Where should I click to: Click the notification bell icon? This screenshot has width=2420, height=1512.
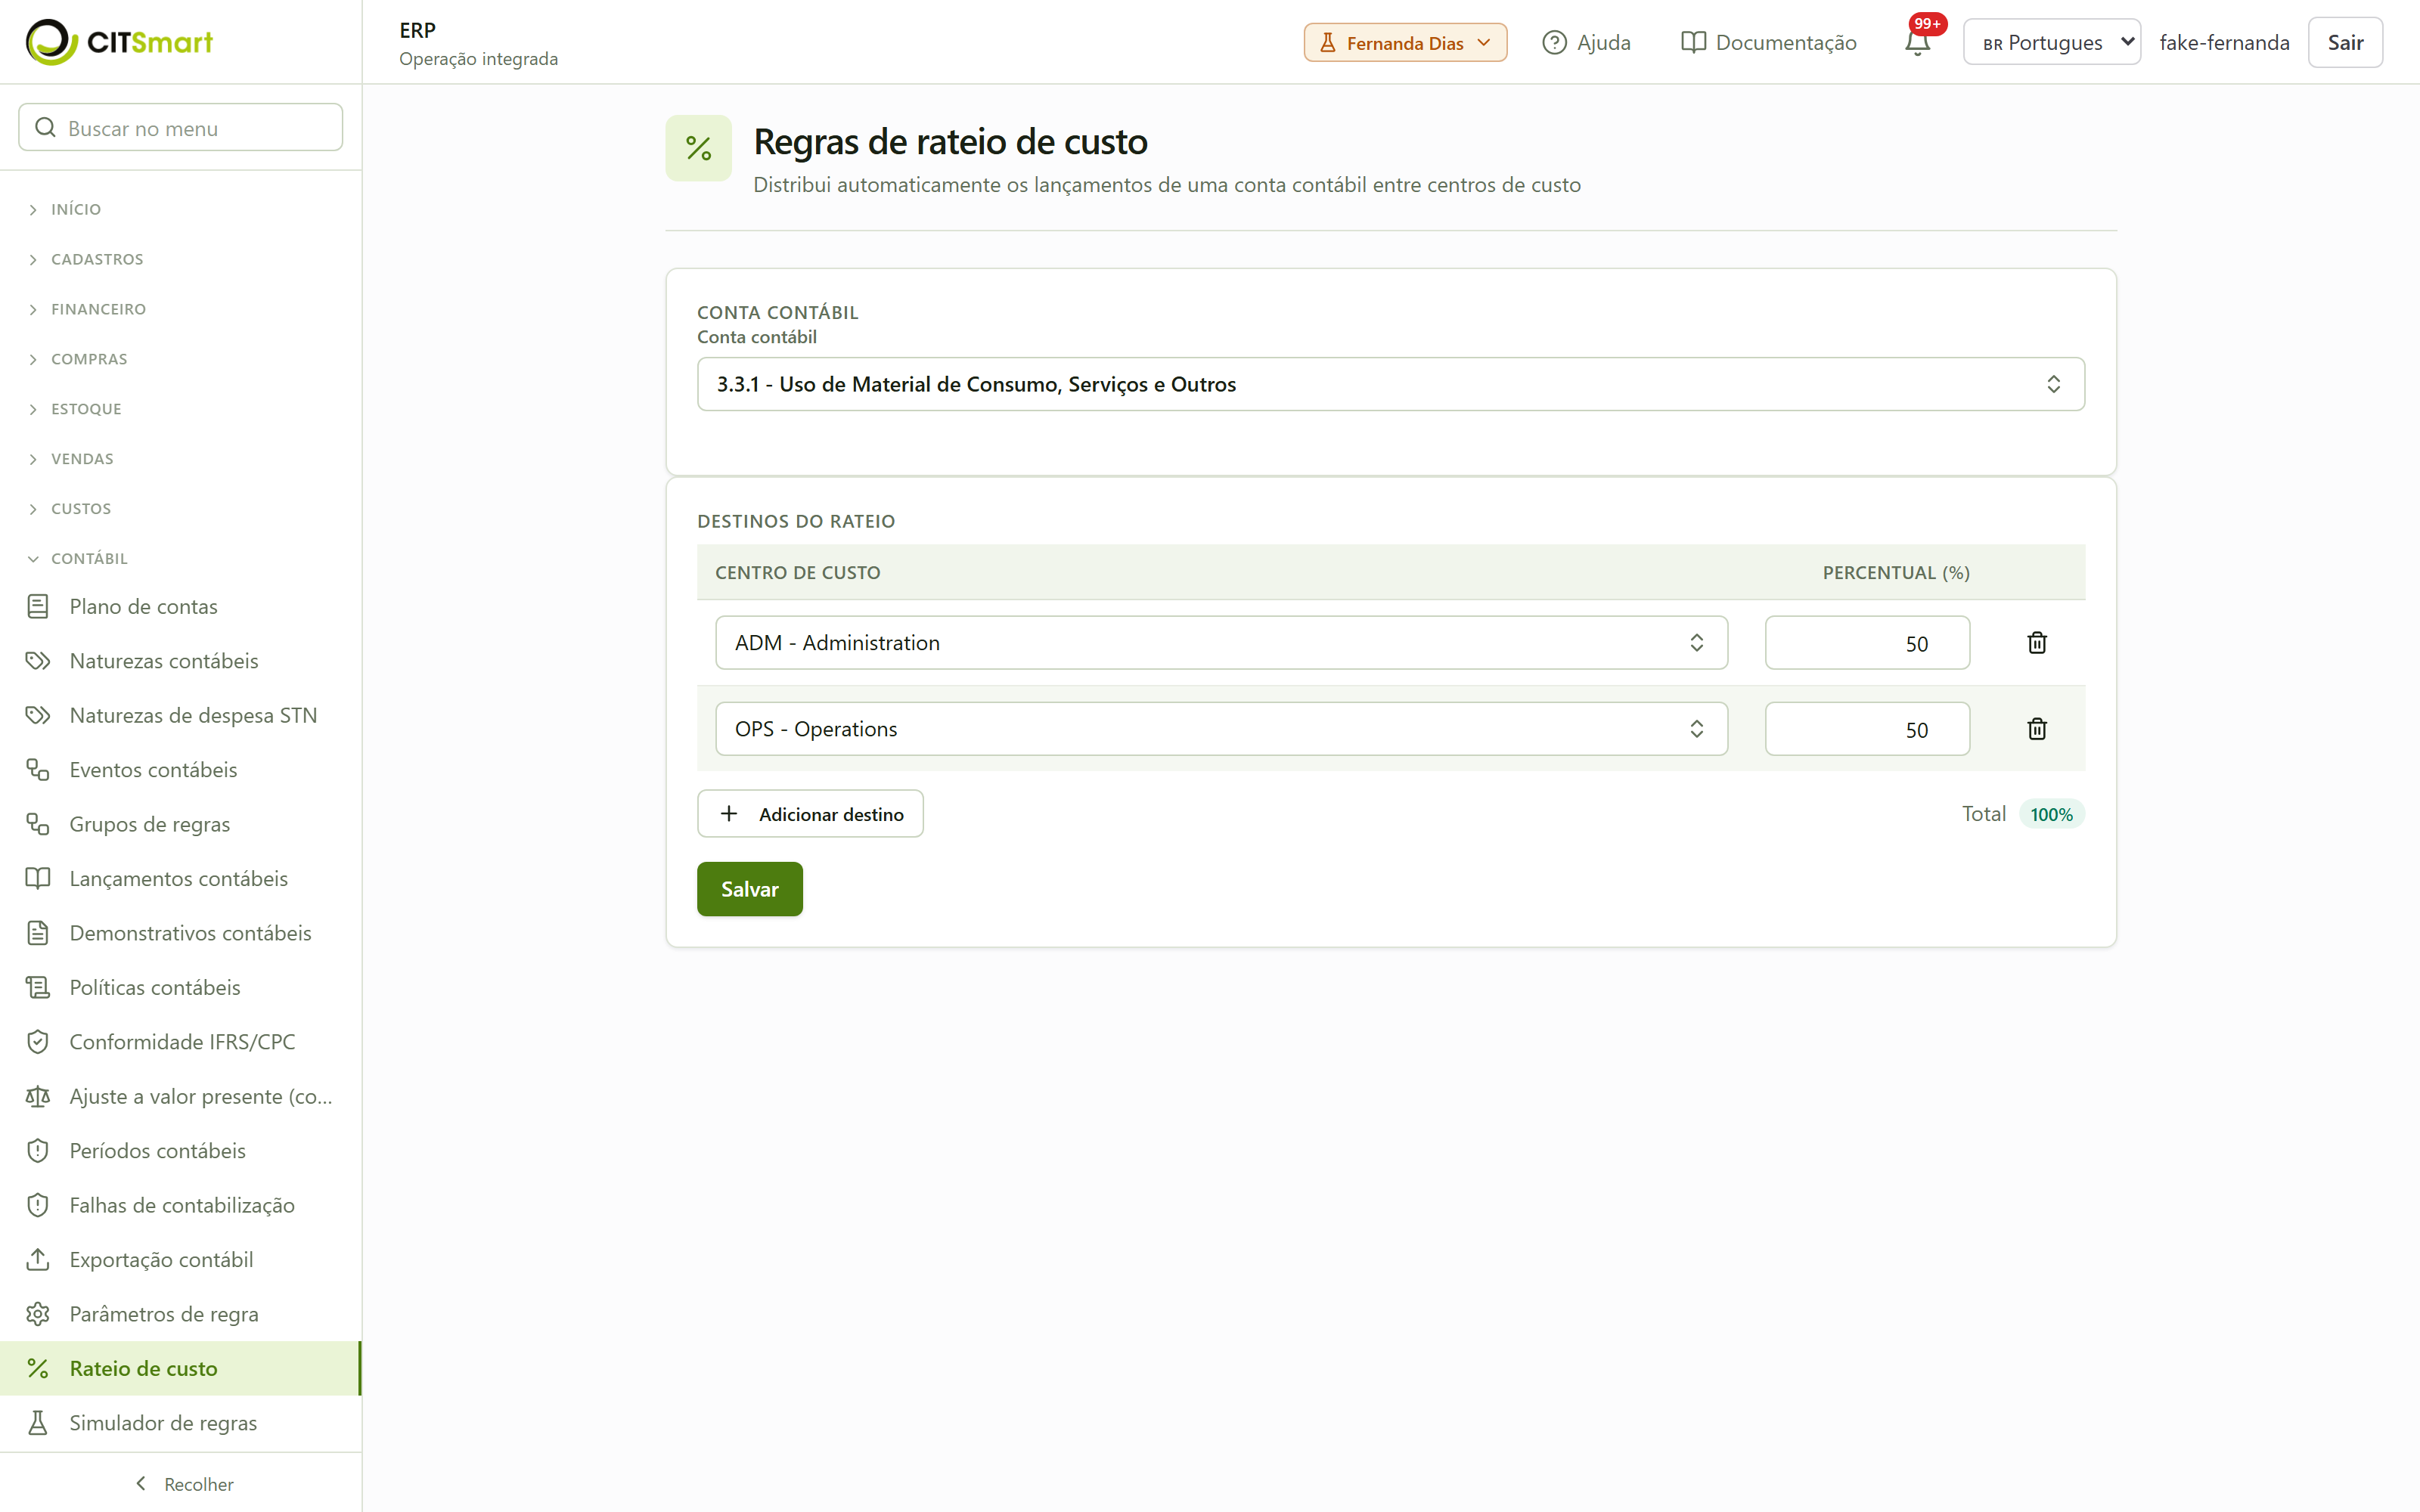pos(1917,43)
